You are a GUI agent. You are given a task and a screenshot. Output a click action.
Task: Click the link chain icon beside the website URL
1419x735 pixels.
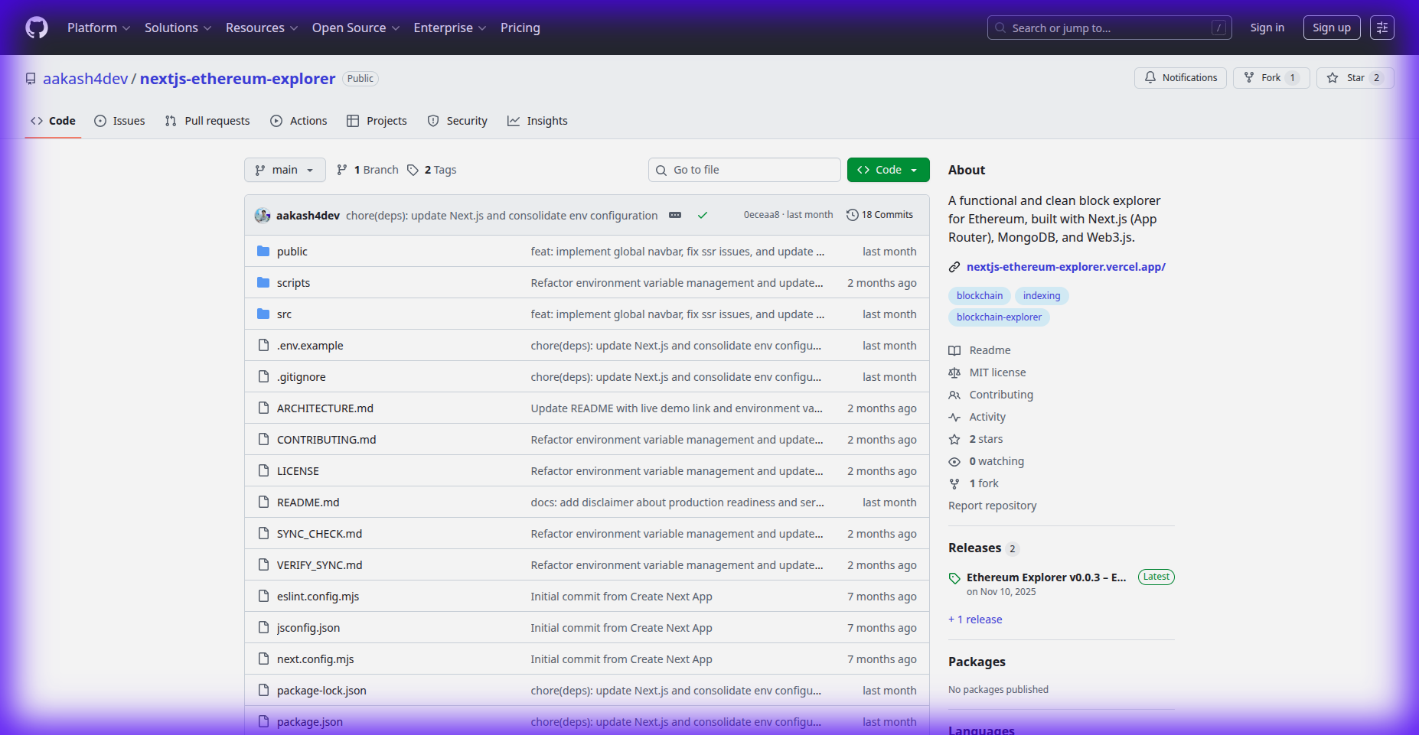click(954, 266)
